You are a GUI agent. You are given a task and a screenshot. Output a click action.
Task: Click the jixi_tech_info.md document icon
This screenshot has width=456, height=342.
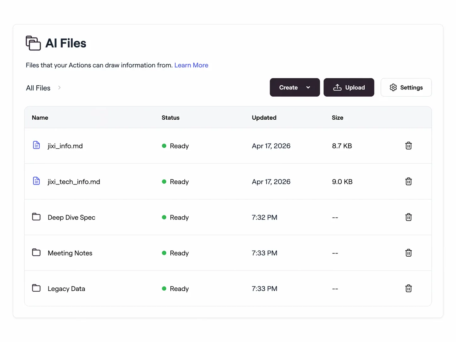[x=36, y=181]
